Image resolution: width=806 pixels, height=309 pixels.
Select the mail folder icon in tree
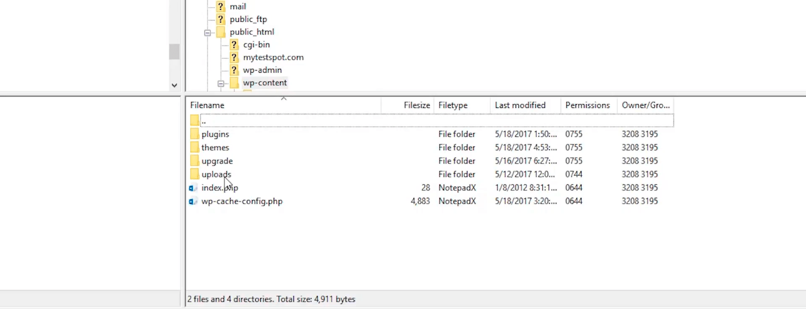pyautogui.click(x=221, y=7)
